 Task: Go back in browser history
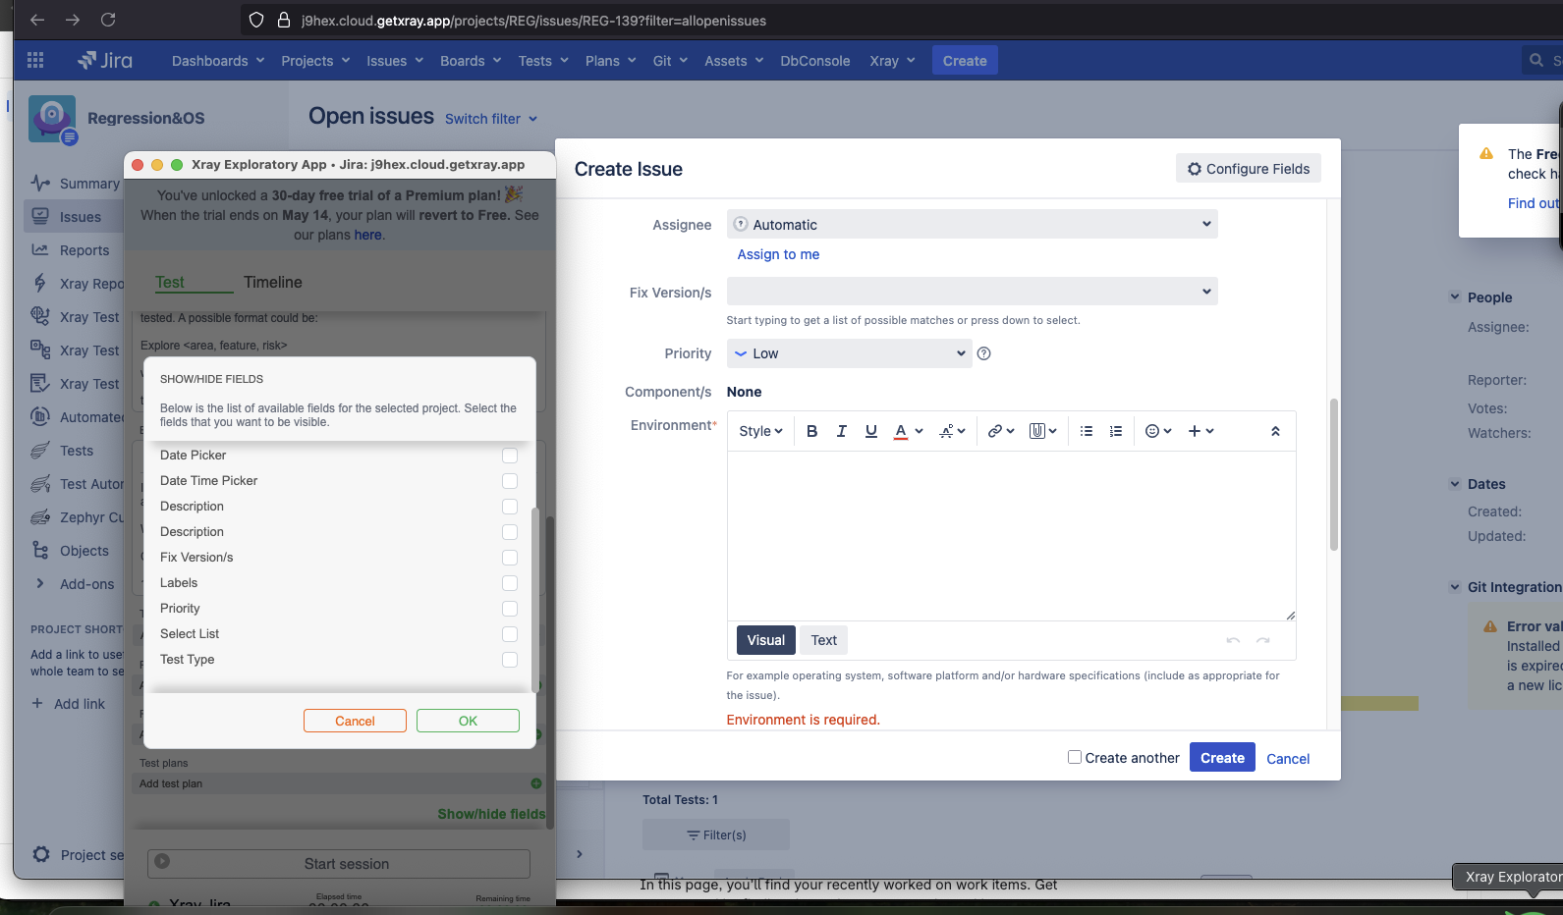pos(37,20)
